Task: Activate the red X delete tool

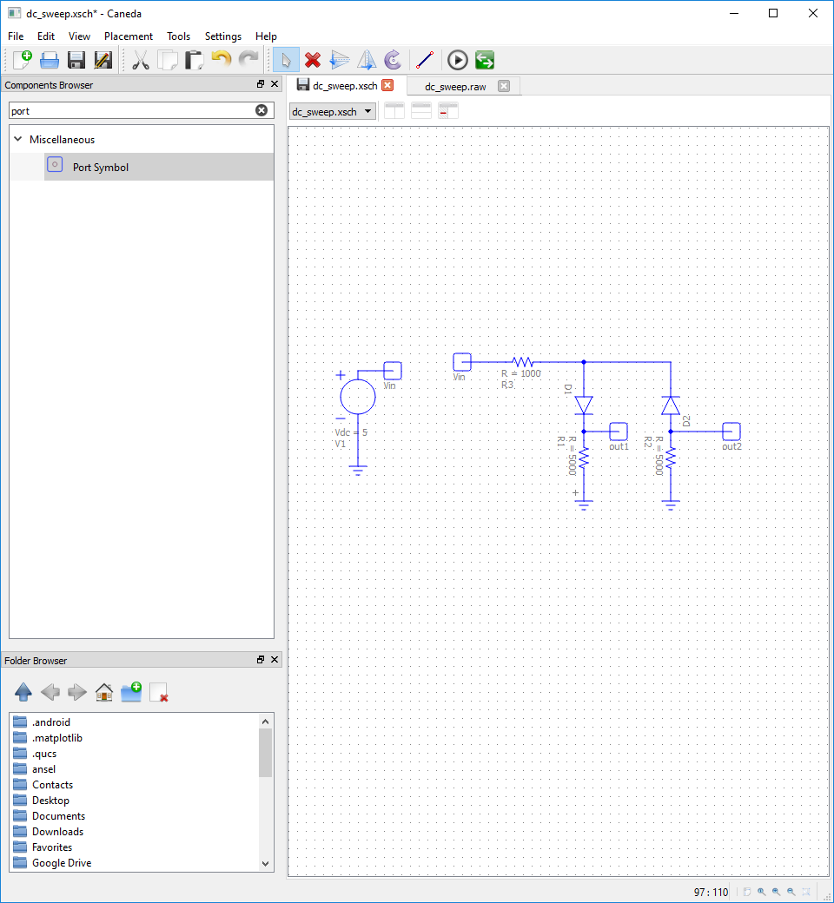Action: 313,60
